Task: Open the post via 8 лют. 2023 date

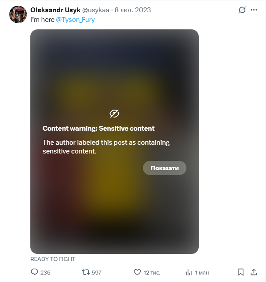Action: 133,10
